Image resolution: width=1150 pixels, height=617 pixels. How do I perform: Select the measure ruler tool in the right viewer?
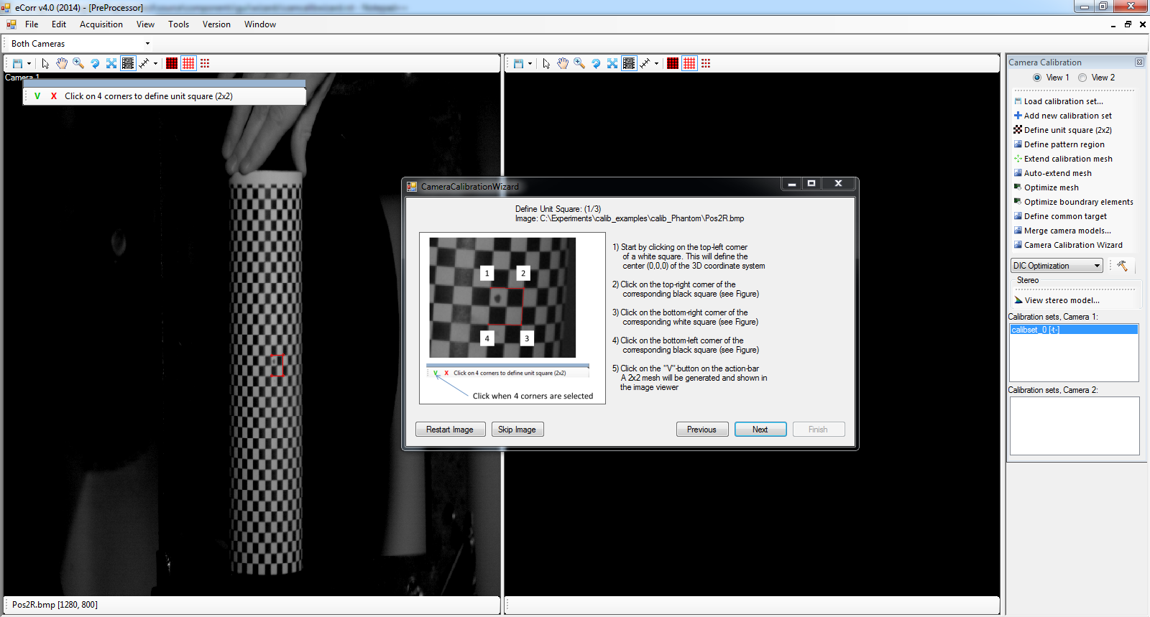pyautogui.click(x=645, y=63)
